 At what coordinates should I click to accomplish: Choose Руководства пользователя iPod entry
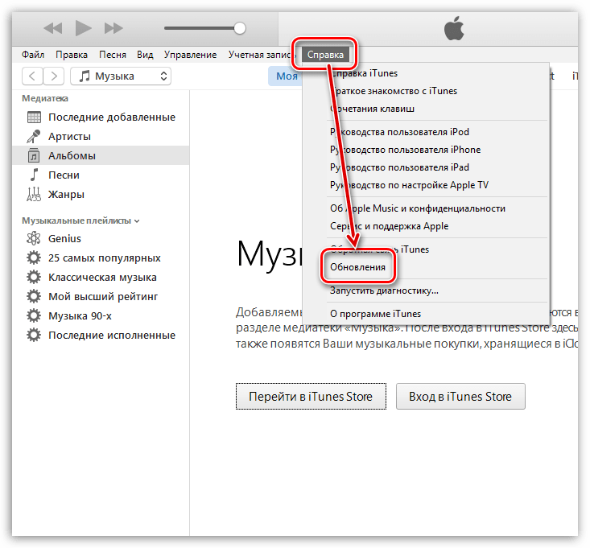point(427,132)
